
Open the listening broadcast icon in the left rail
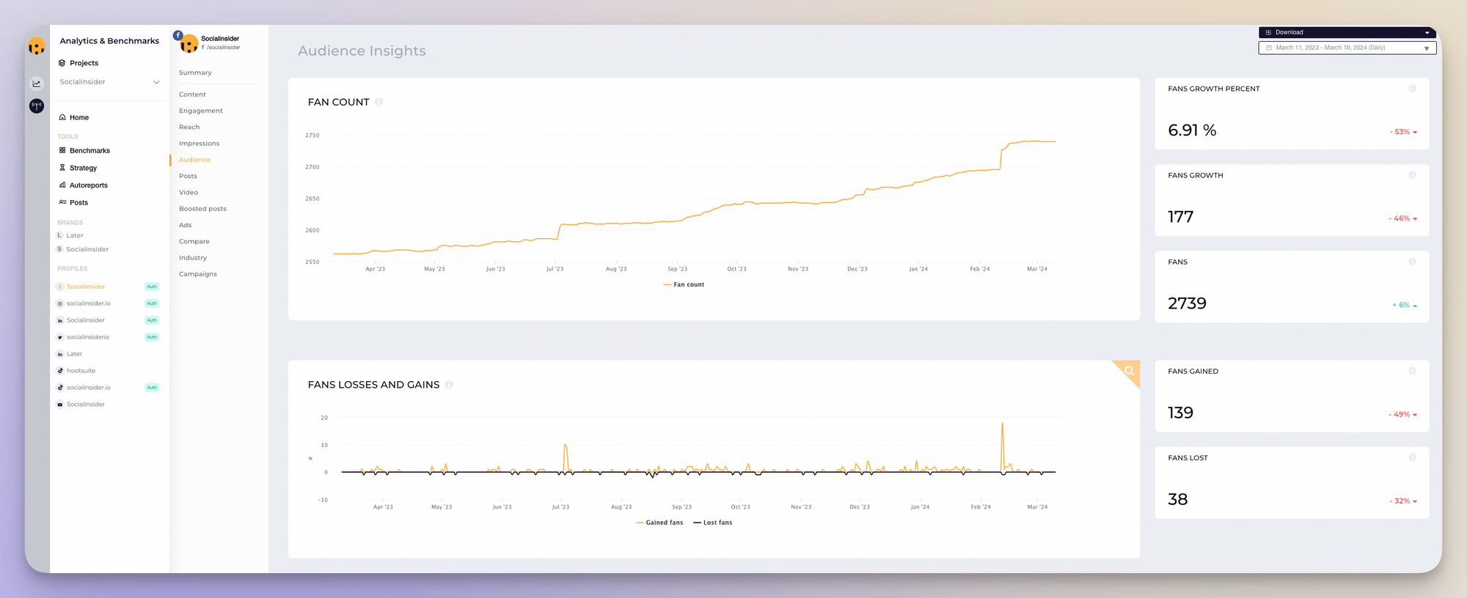pos(37,106)
